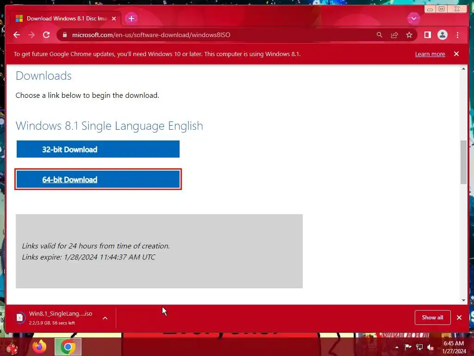This screenshot has width=474, height=356.
Task: Show hidden system tray icons
Action: click(397, 347)
